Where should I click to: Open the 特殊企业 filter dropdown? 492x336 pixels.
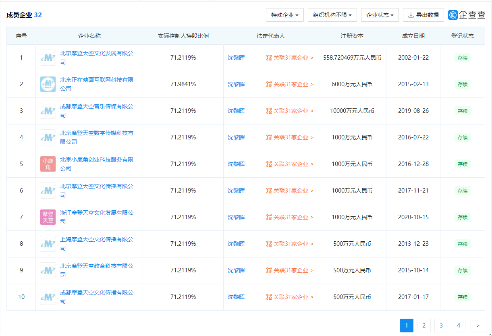pyautogui.click(x=284, y=15)
